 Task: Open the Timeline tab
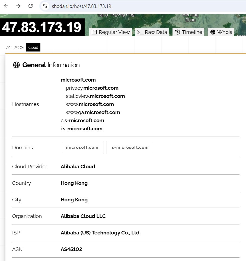tap(189, 32)
